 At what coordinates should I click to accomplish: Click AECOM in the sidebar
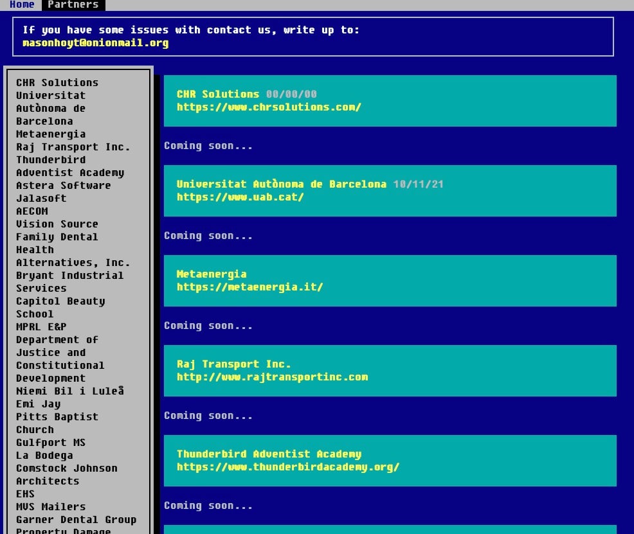(32, 211)
